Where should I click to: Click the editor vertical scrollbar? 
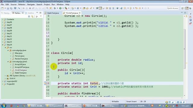pos(184,49)
